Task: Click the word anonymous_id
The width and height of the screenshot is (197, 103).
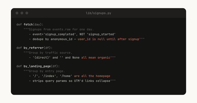Action: [61, 39]
